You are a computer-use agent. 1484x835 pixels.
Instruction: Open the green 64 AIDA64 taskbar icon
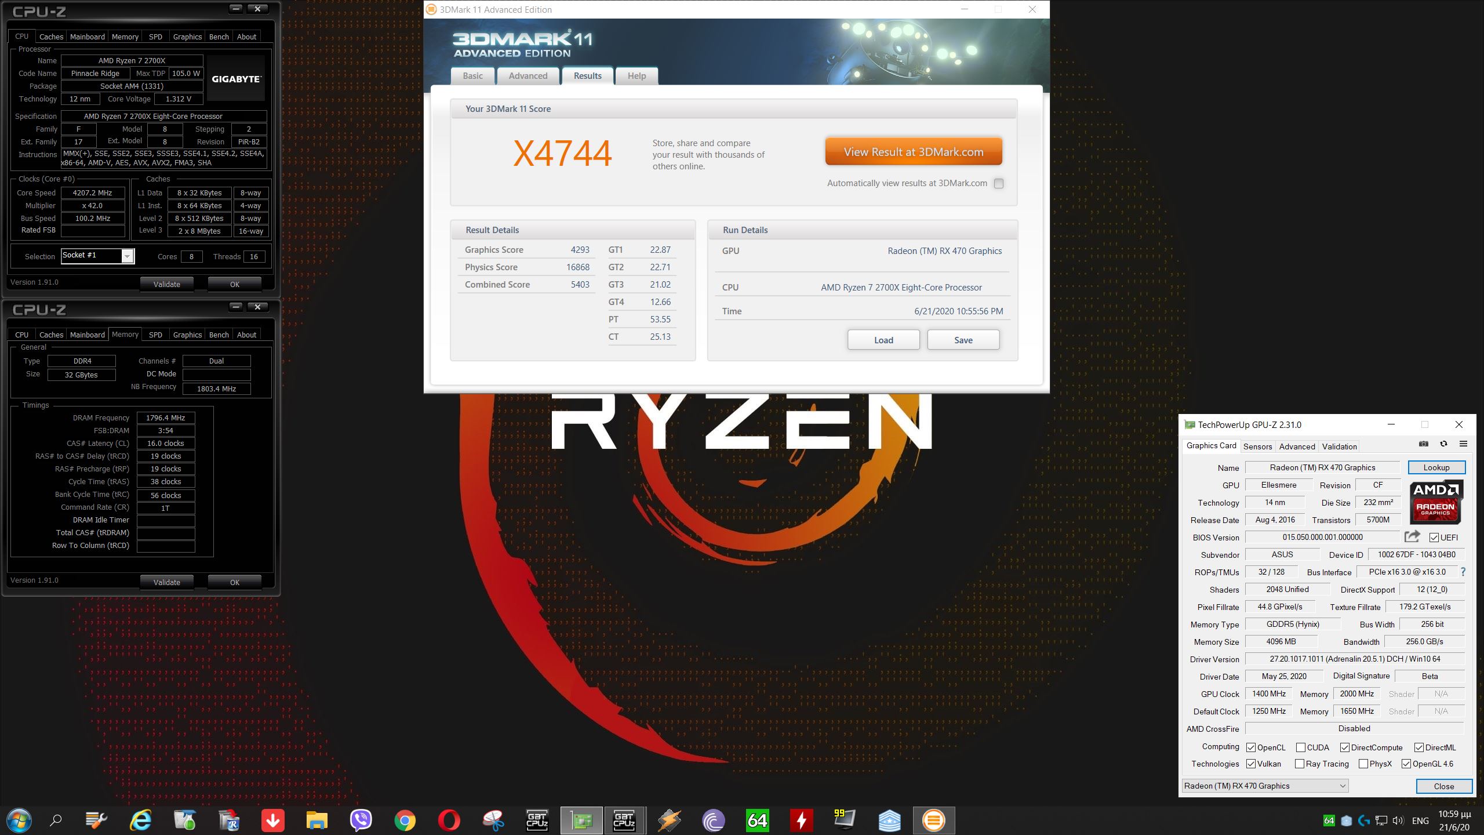pyautogui.click(x=758, y=820)
